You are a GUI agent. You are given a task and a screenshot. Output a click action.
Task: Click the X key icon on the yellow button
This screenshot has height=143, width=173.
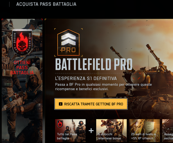pos(61,104)
